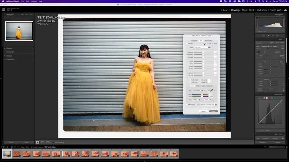The height and width of the screenshot is (162, 289).
Task: Click Cancel in Negative Lab Pro
Action: 203,111
